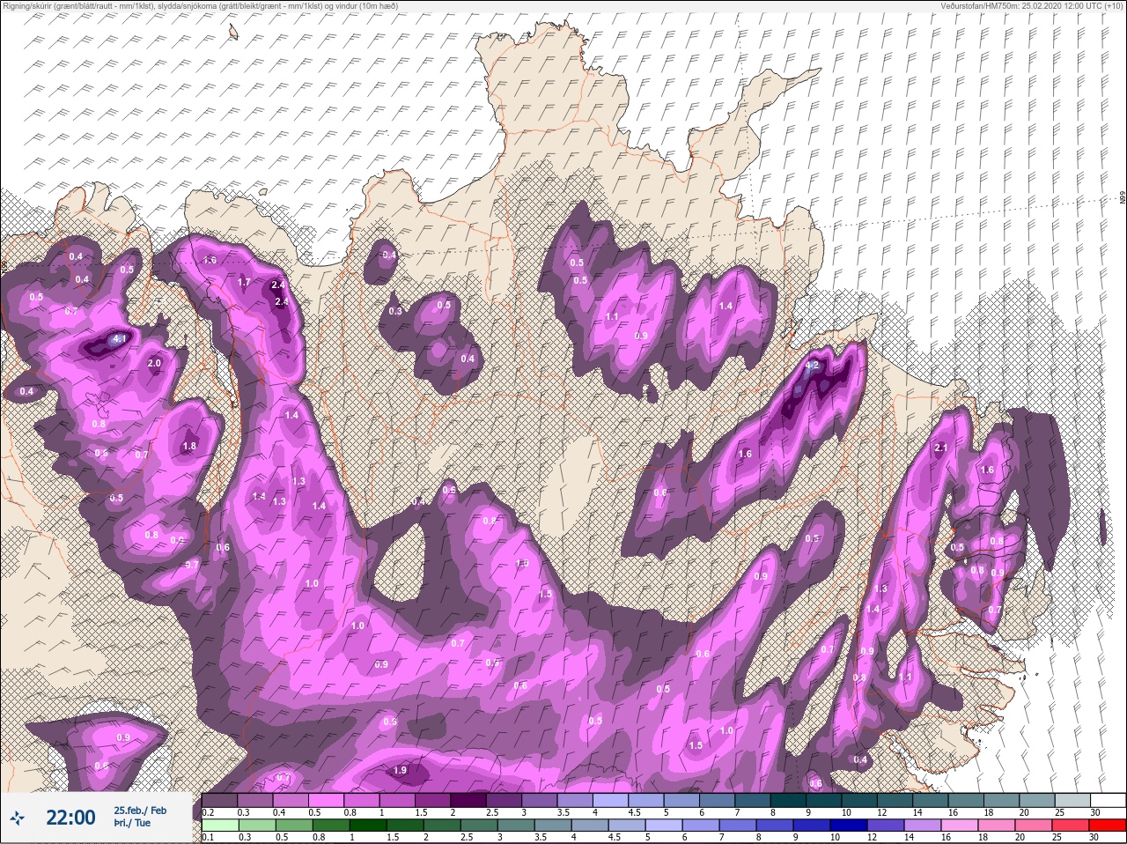The height and width of the screenshot is (844, 1127).
Task: Select top legend bright pink swatch 0.5–0.8
Action: click(327, 800)
